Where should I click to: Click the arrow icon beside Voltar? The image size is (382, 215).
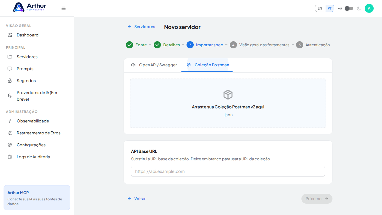coord(130,199)
